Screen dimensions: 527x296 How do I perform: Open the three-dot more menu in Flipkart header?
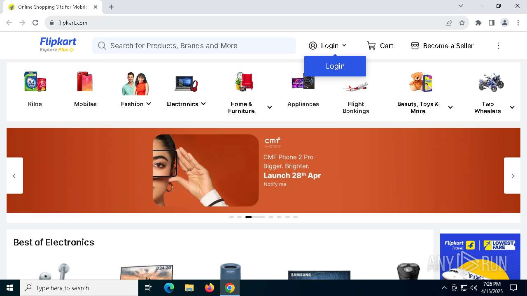pyautogui.click(x=499, y=46)
